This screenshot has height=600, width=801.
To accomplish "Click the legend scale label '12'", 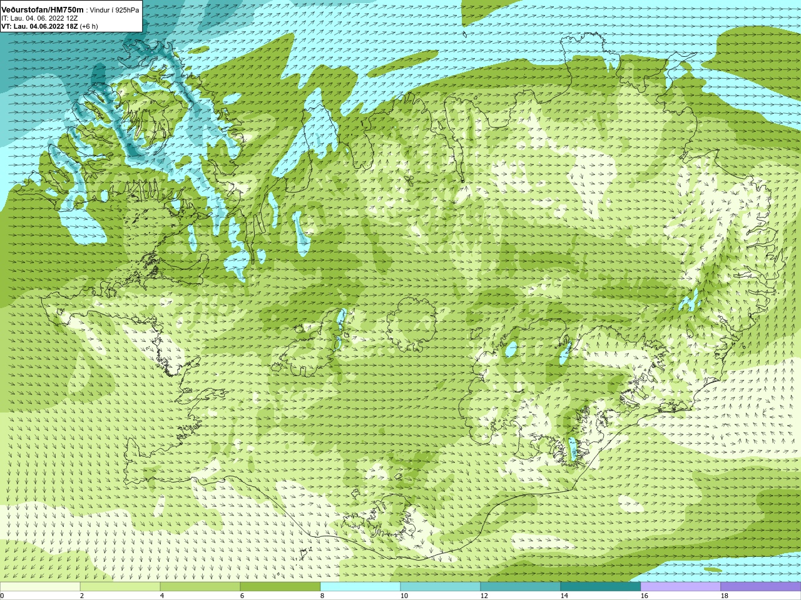I will 484,596.
